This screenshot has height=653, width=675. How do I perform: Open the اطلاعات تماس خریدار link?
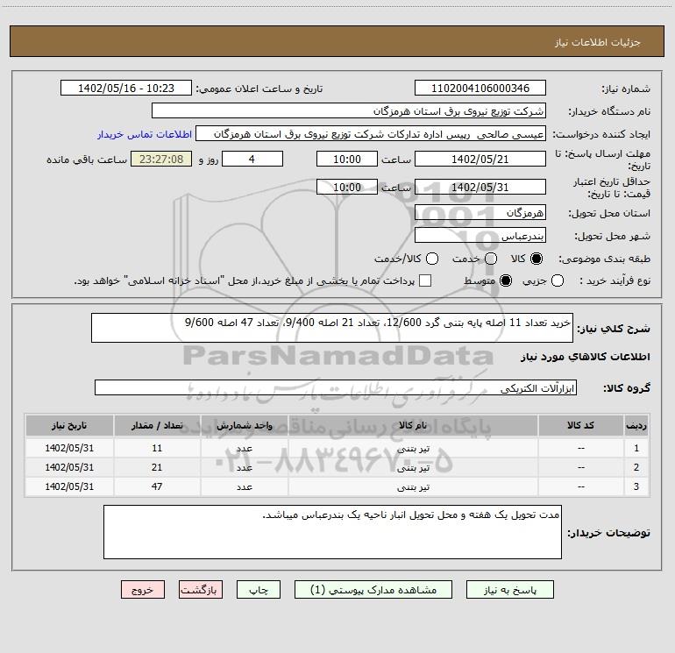click(145, 134)
